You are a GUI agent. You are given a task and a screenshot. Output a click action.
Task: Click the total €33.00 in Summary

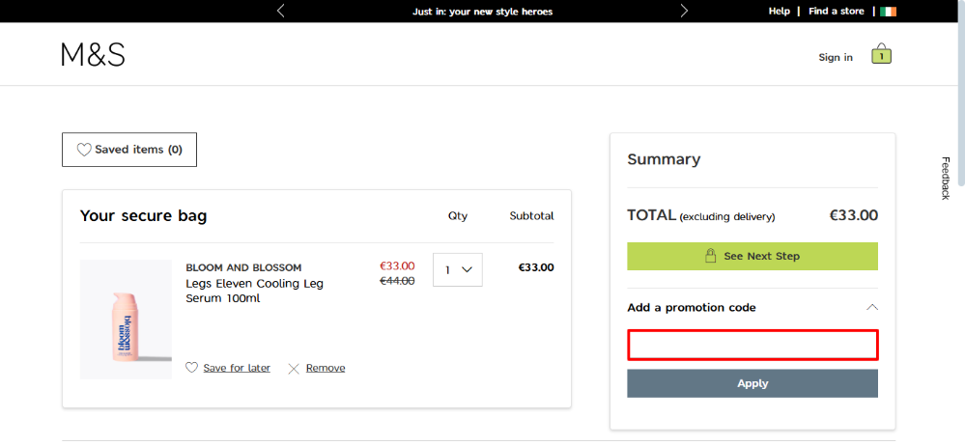pyautogui.click(x=854, y=215)
